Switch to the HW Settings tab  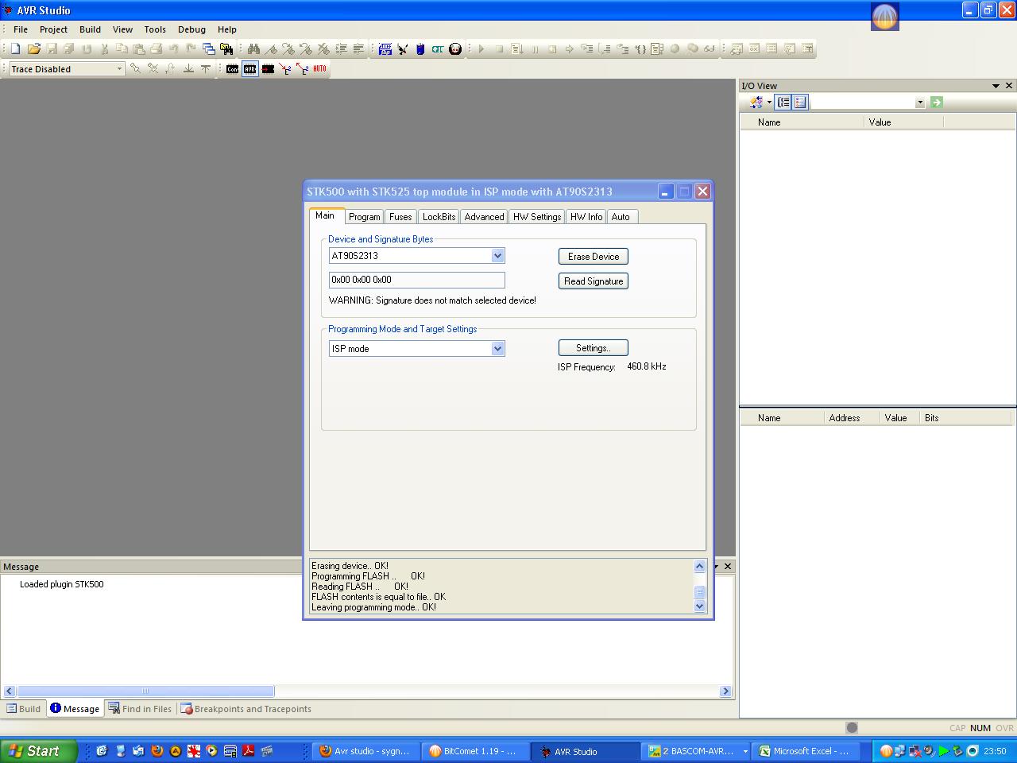pyautogui.click(x=537, y=217)
